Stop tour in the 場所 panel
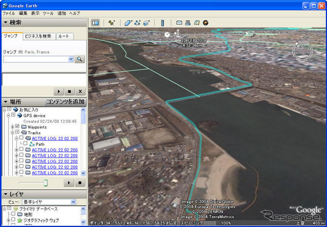The image size is (327, 227). point(80,183)
